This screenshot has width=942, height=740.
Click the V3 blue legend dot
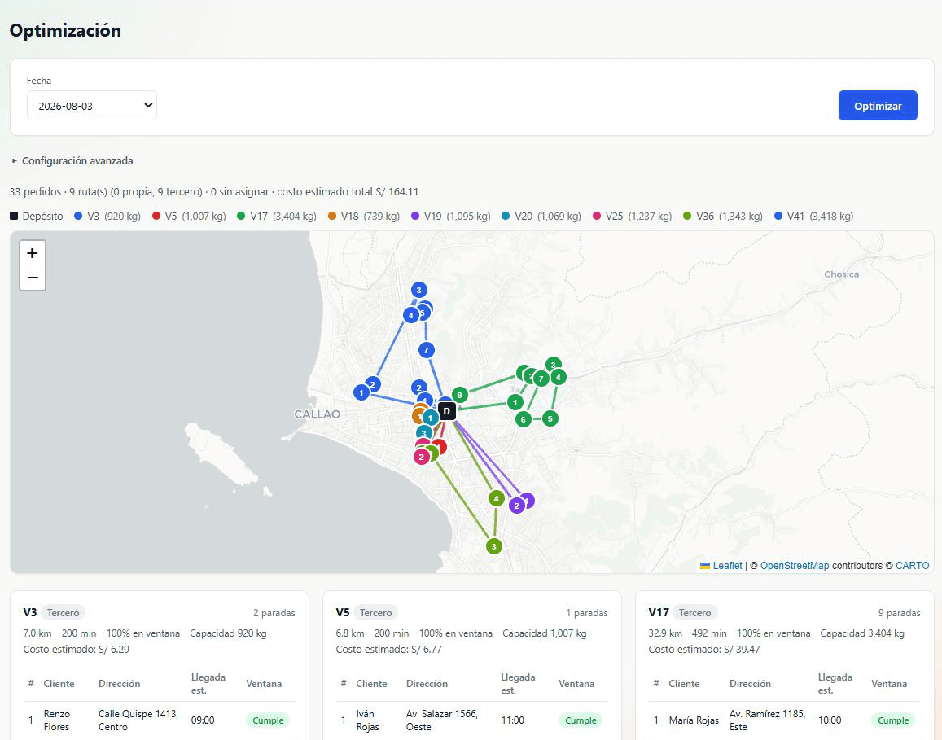point(78,216)
